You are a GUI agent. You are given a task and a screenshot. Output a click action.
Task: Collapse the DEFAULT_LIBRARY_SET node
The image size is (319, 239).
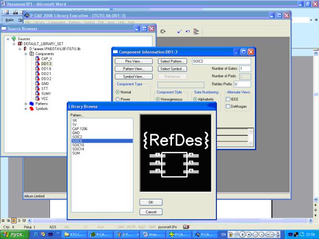tap(14, 44)
